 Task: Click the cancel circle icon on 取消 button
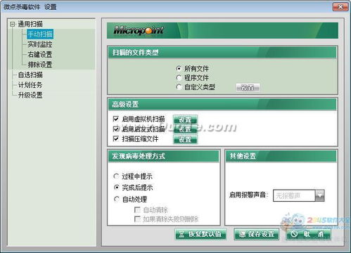(294, 234)
